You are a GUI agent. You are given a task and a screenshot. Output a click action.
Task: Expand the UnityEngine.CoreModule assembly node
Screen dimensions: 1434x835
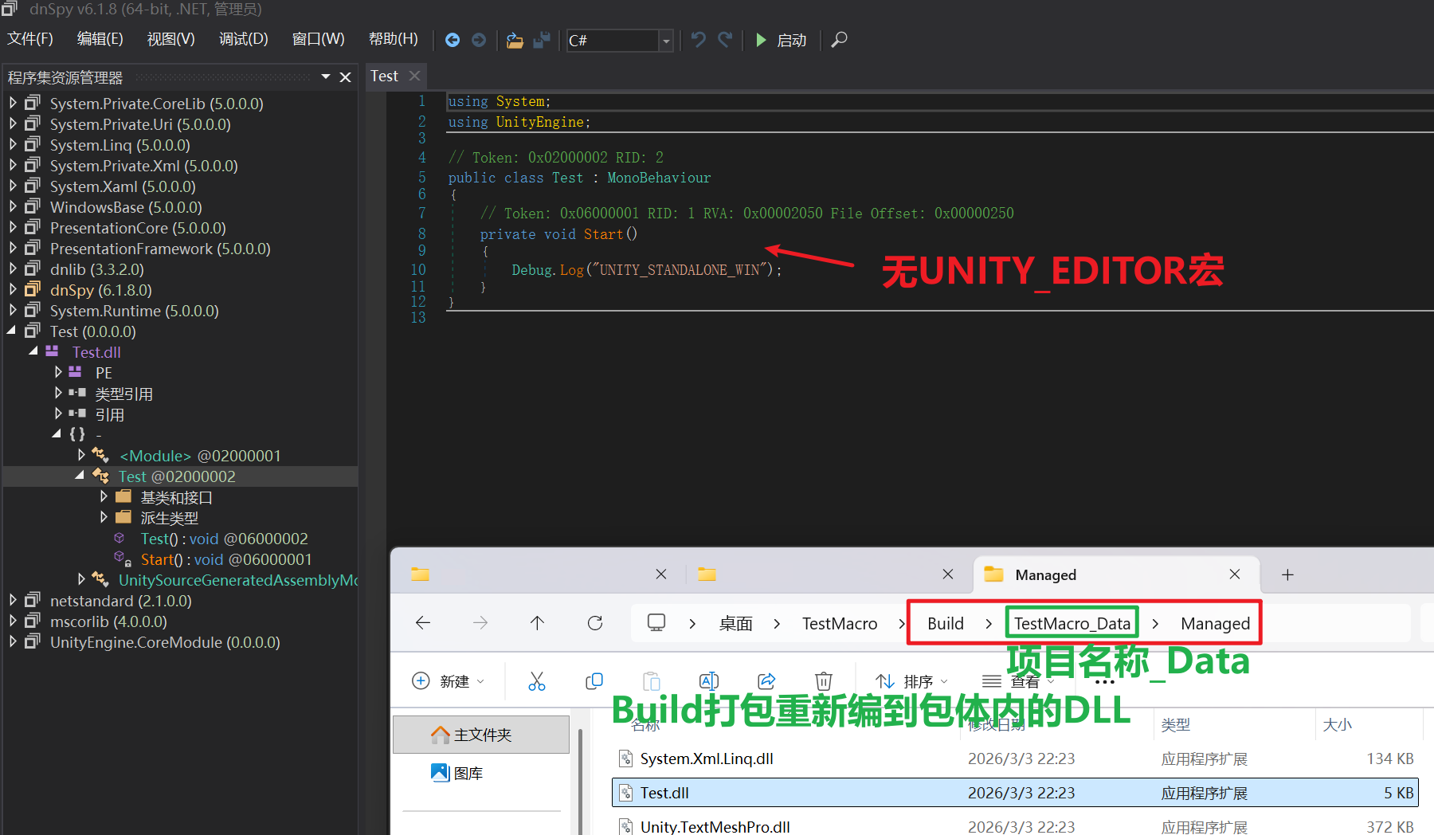pyautogui.click(x=13, y=642)
